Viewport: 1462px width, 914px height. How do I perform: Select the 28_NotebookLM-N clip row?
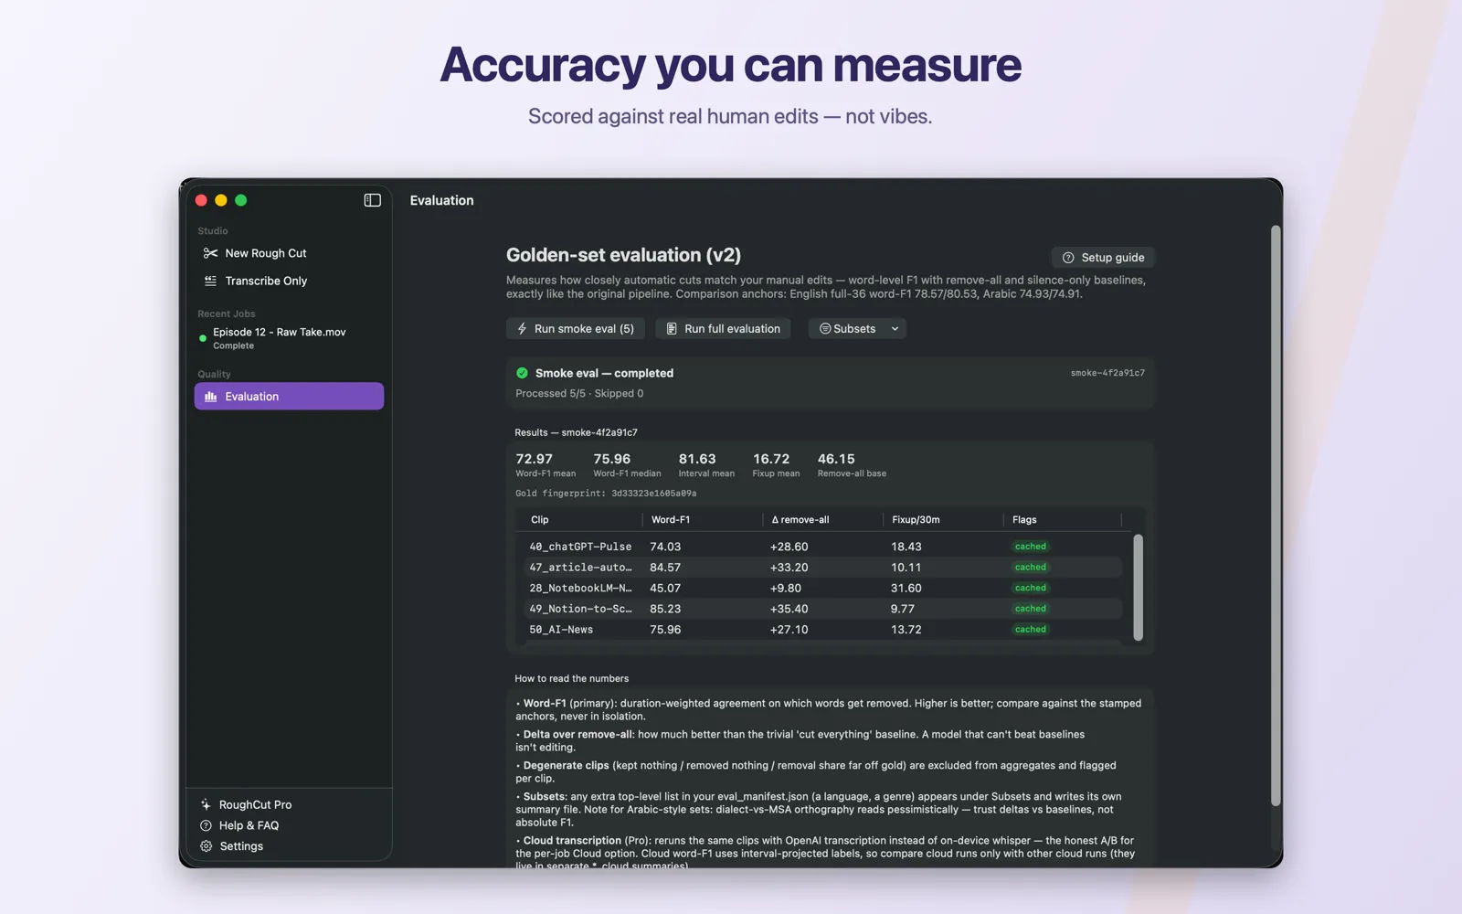[x=822, y=589]
